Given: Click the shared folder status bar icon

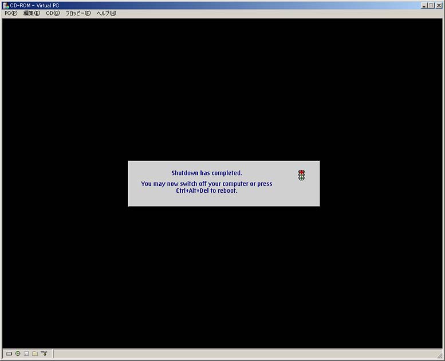Looking at the screenshot, I should click(x=35, y=354).
